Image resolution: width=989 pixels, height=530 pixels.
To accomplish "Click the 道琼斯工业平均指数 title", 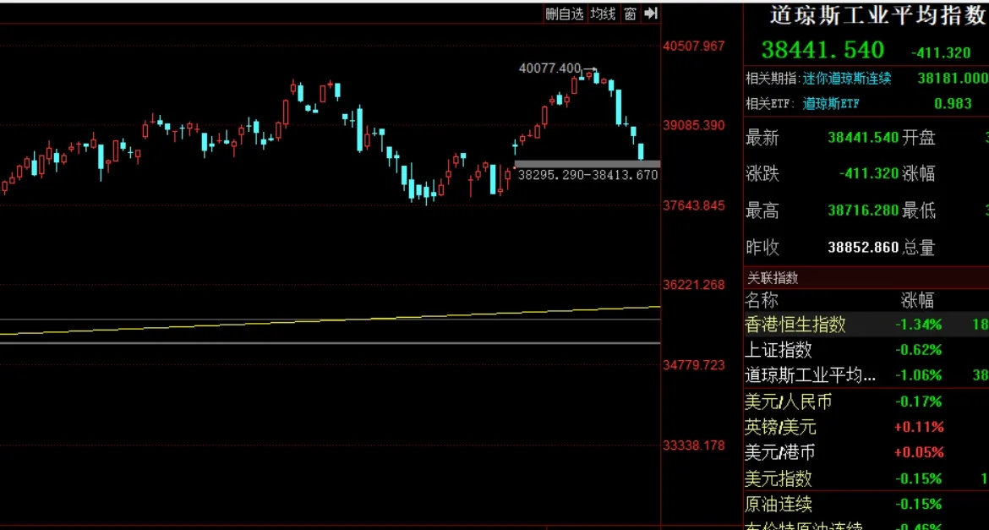I will [x=877, y=16].
